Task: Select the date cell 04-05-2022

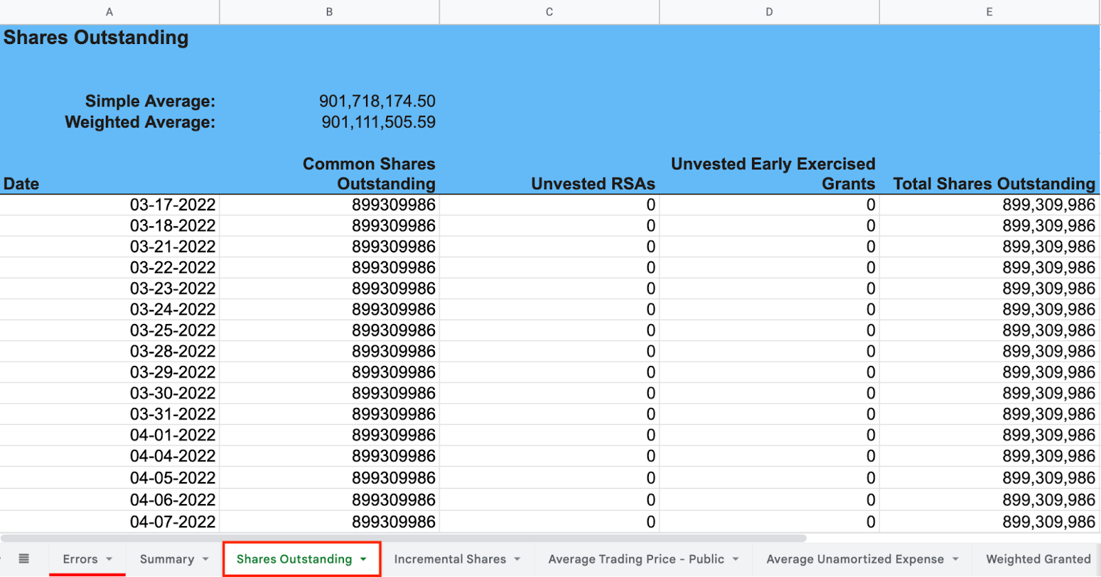Action: (x=109, y=478)
